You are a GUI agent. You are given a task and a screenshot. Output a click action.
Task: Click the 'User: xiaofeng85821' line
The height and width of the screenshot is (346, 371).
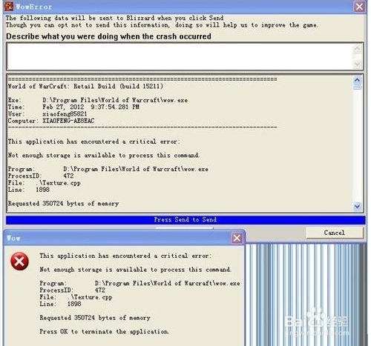(47, 114)
